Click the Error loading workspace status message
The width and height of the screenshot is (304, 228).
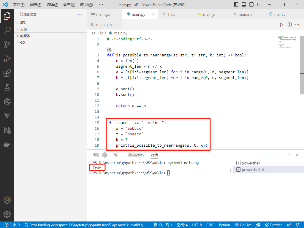pyautogui.click(x=84, y=225)
